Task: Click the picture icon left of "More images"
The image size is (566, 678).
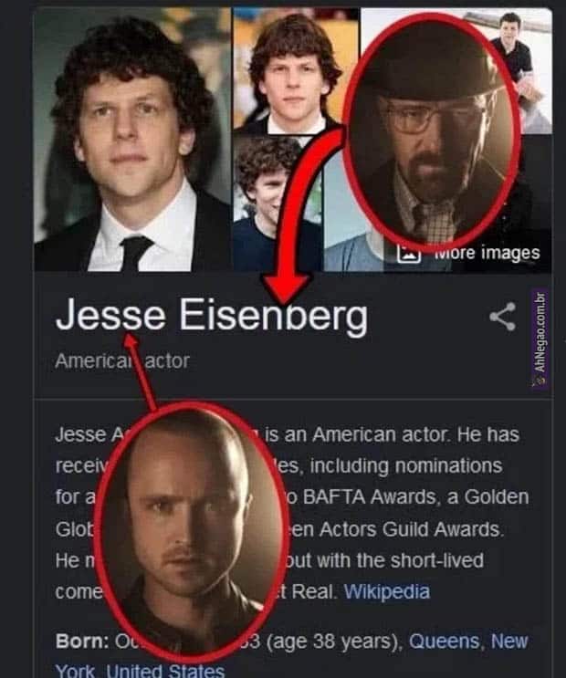Action: click(408, 254)
